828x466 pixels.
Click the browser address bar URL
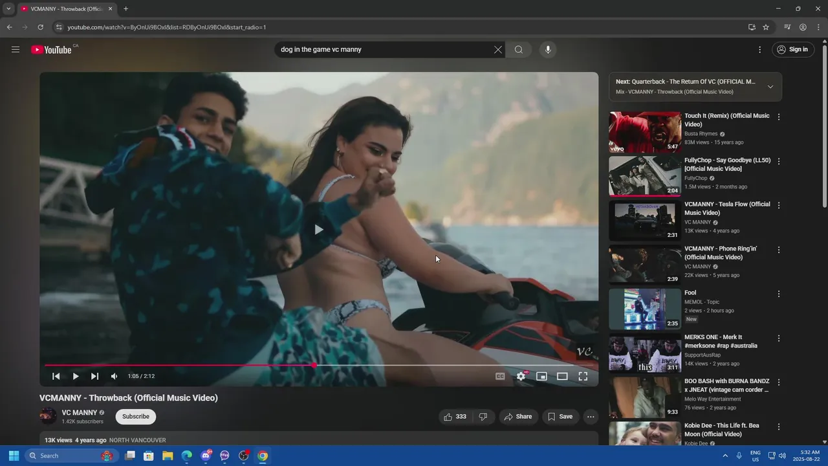(x=167, y=27)
